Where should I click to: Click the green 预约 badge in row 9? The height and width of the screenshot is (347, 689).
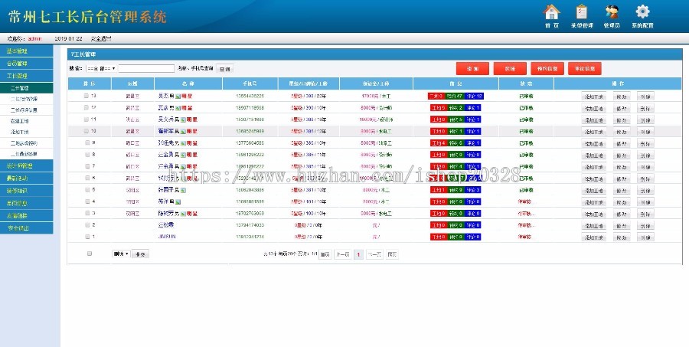(x=456, y=143)
